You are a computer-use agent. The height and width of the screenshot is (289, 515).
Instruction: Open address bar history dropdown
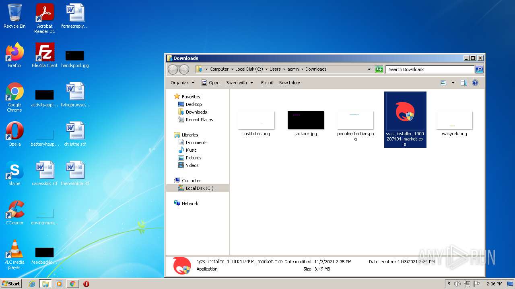[369, 69]
